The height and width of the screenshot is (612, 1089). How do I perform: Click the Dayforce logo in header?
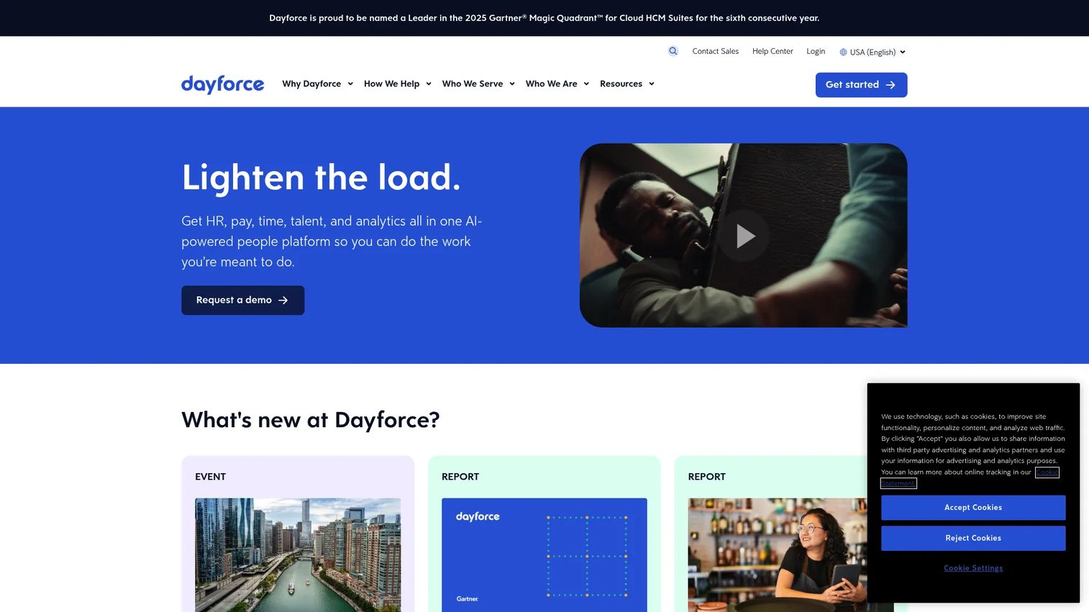click(223, 84)
